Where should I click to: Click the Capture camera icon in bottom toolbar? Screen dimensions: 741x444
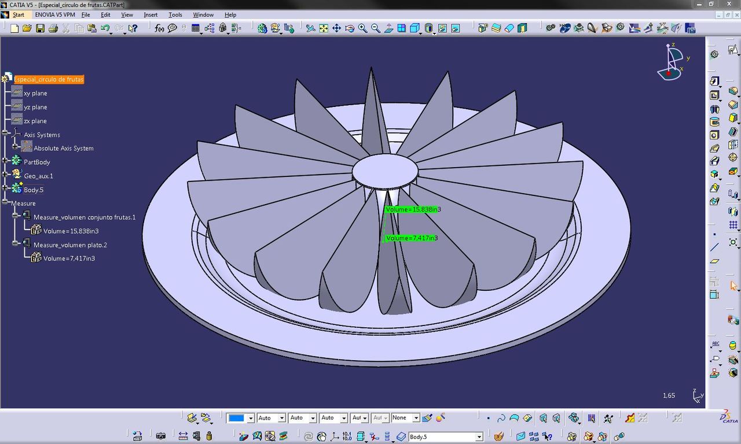point(161,436)
